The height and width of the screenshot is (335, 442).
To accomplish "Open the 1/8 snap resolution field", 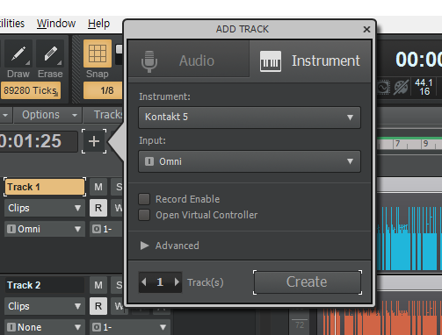I will [x=103, y=90].
